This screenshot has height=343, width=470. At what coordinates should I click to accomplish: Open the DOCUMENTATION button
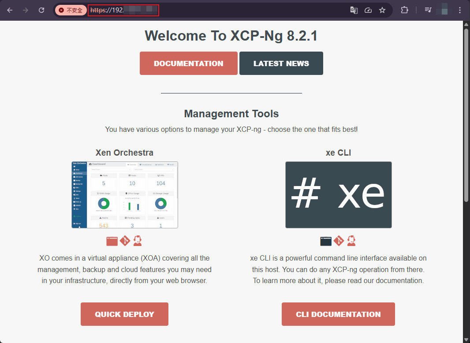coord(189,63)
